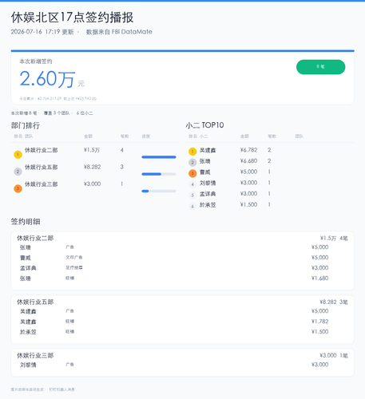Click 覆盖 3 个团队 summary text
Viewport: 365px width, 399px height.
click(x=57, y=113)
